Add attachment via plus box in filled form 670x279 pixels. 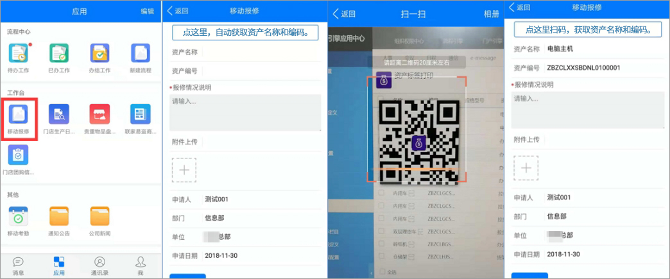526,168
